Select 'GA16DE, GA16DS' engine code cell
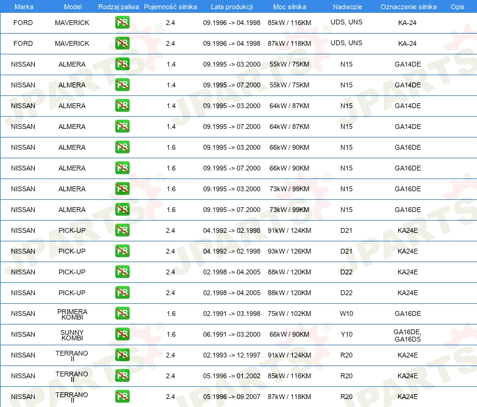The image size is (477, 407). [407, 335]
